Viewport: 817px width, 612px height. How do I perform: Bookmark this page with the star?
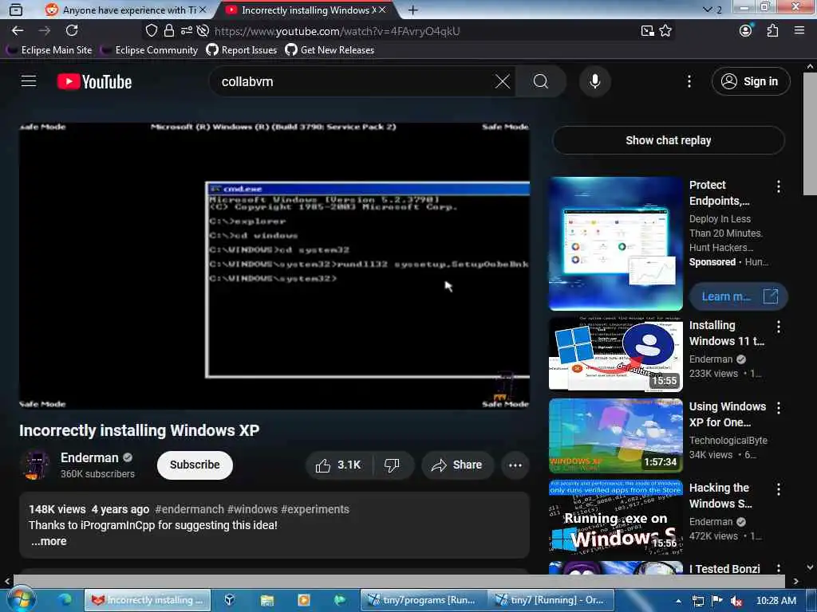tap(665, 31)
